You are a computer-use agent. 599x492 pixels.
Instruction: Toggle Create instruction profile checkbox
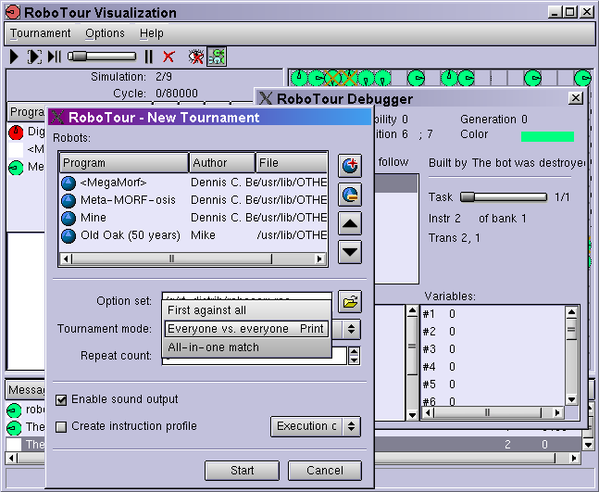[x=61, y=426]
